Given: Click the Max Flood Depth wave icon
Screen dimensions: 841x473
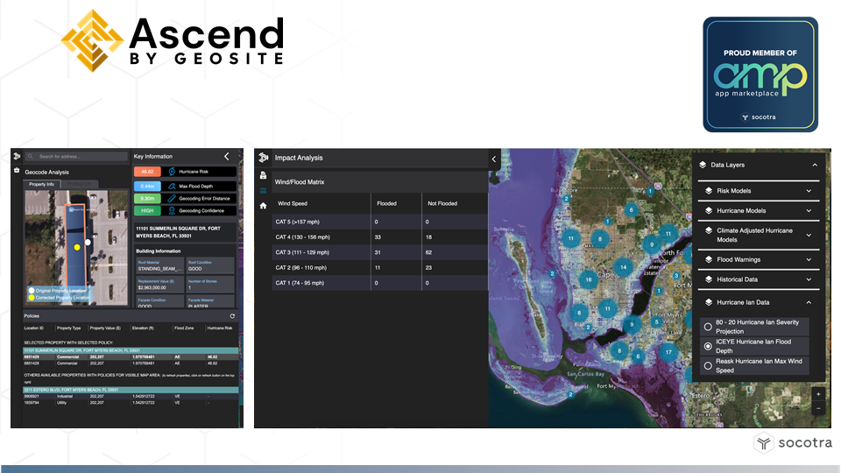Looking at the screenshot, I should [x=172, y=186].
